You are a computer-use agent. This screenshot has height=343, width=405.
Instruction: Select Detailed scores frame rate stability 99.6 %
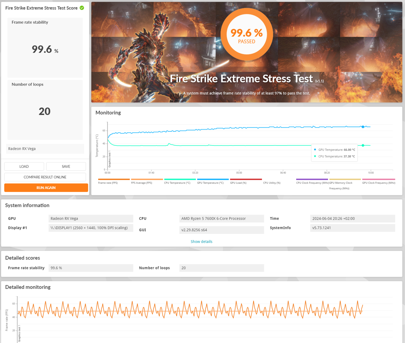[x=91, y=268]
